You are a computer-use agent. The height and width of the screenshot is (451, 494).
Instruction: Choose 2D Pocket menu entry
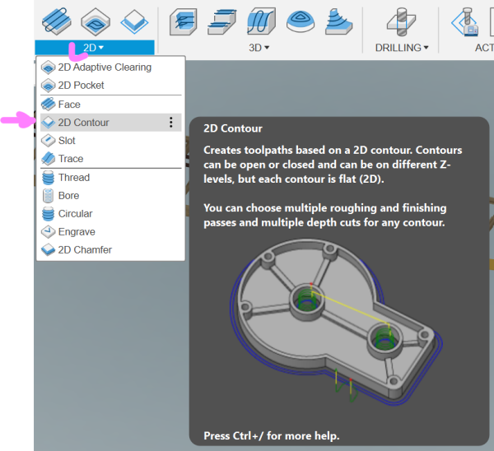click(x=81, y=86)
